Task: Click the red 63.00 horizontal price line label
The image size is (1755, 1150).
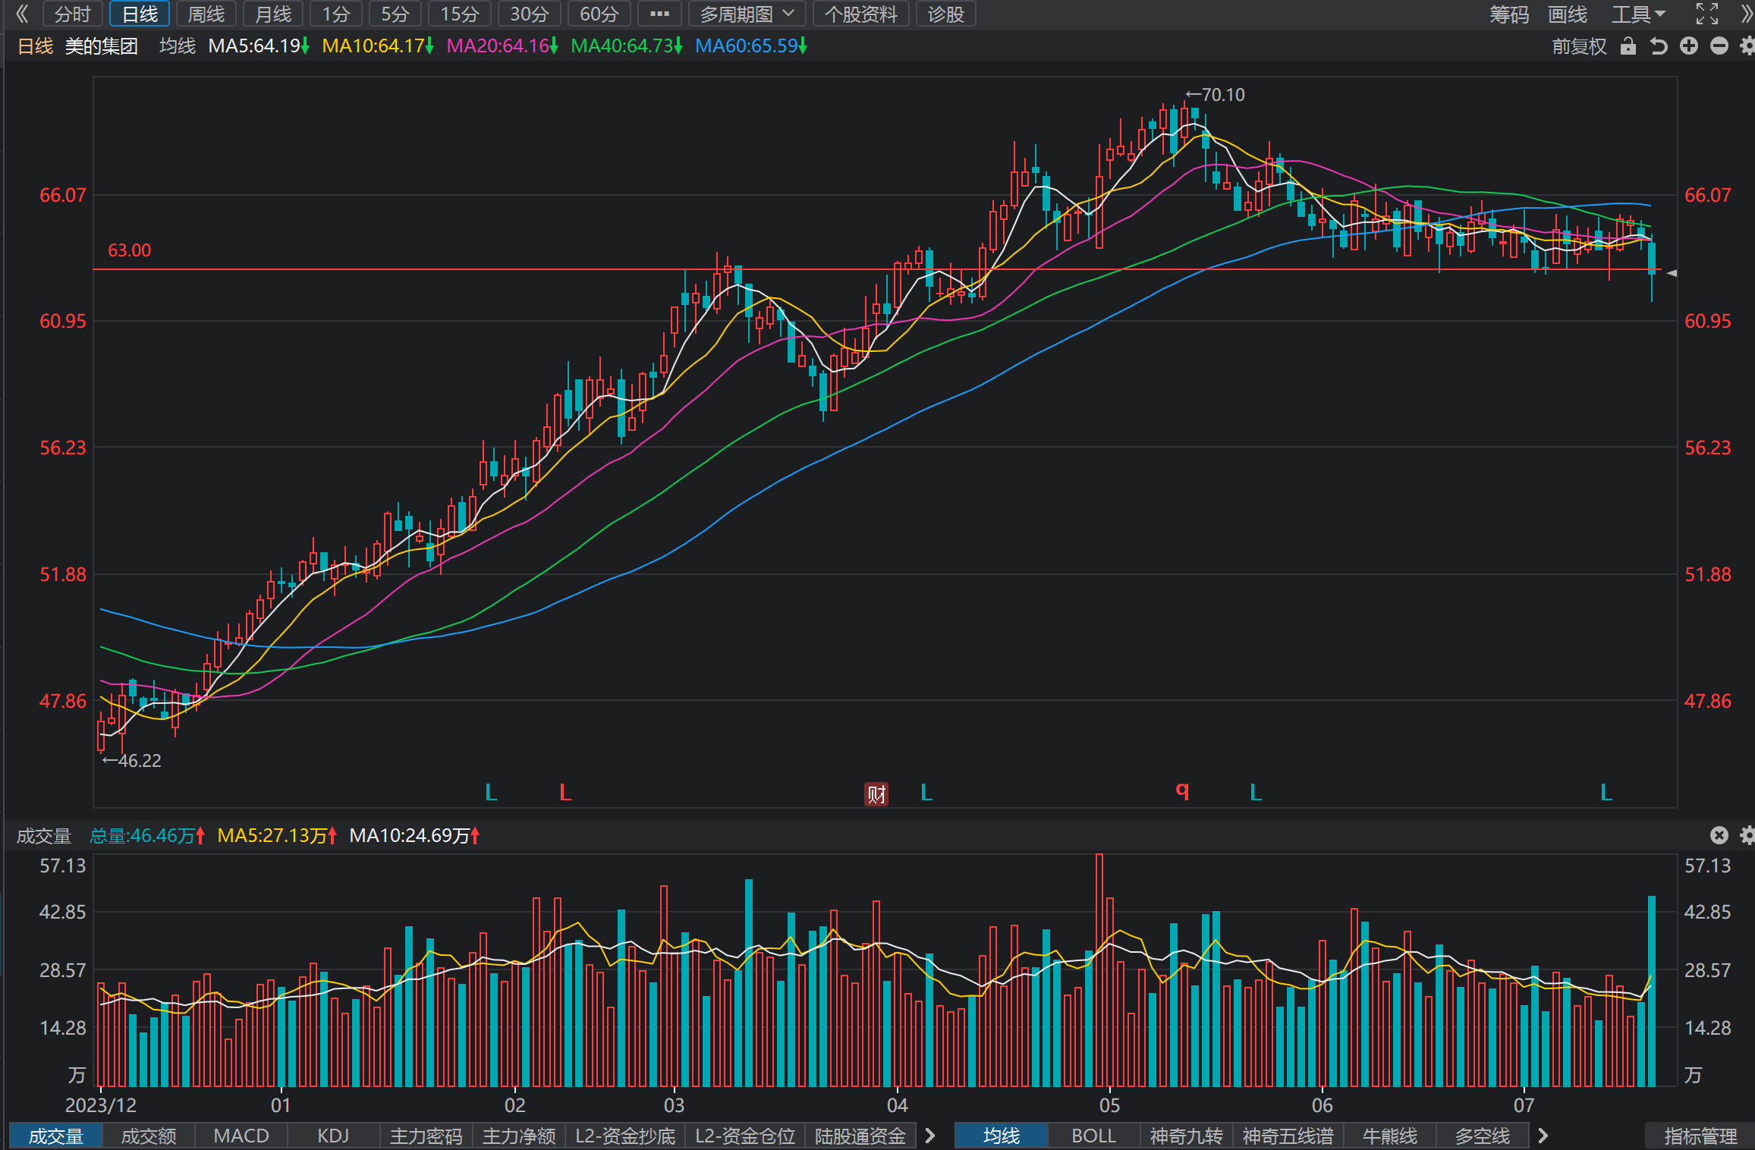Action: (x=130, y=250)
